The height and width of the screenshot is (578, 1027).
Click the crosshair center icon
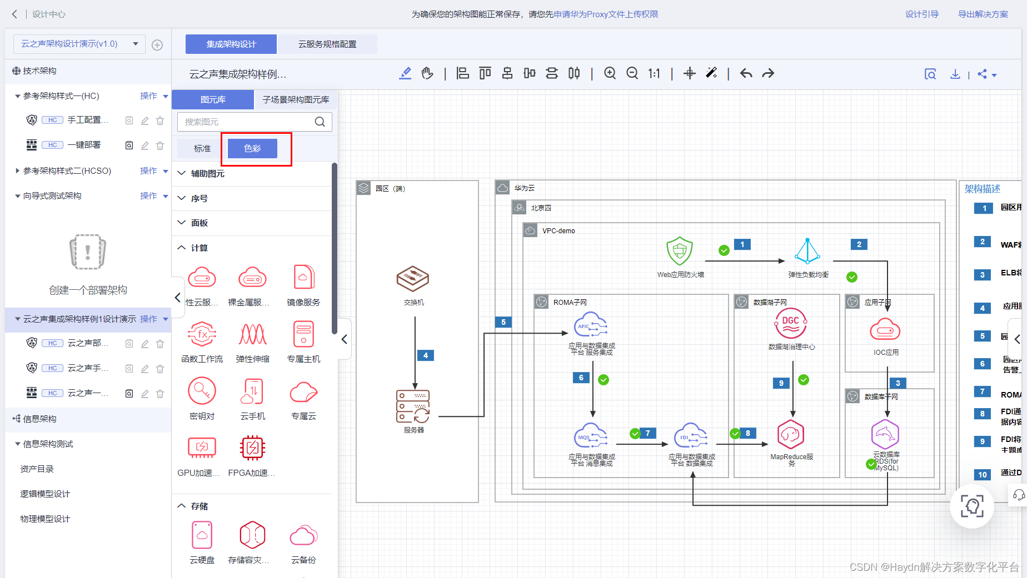pos(690,73)
